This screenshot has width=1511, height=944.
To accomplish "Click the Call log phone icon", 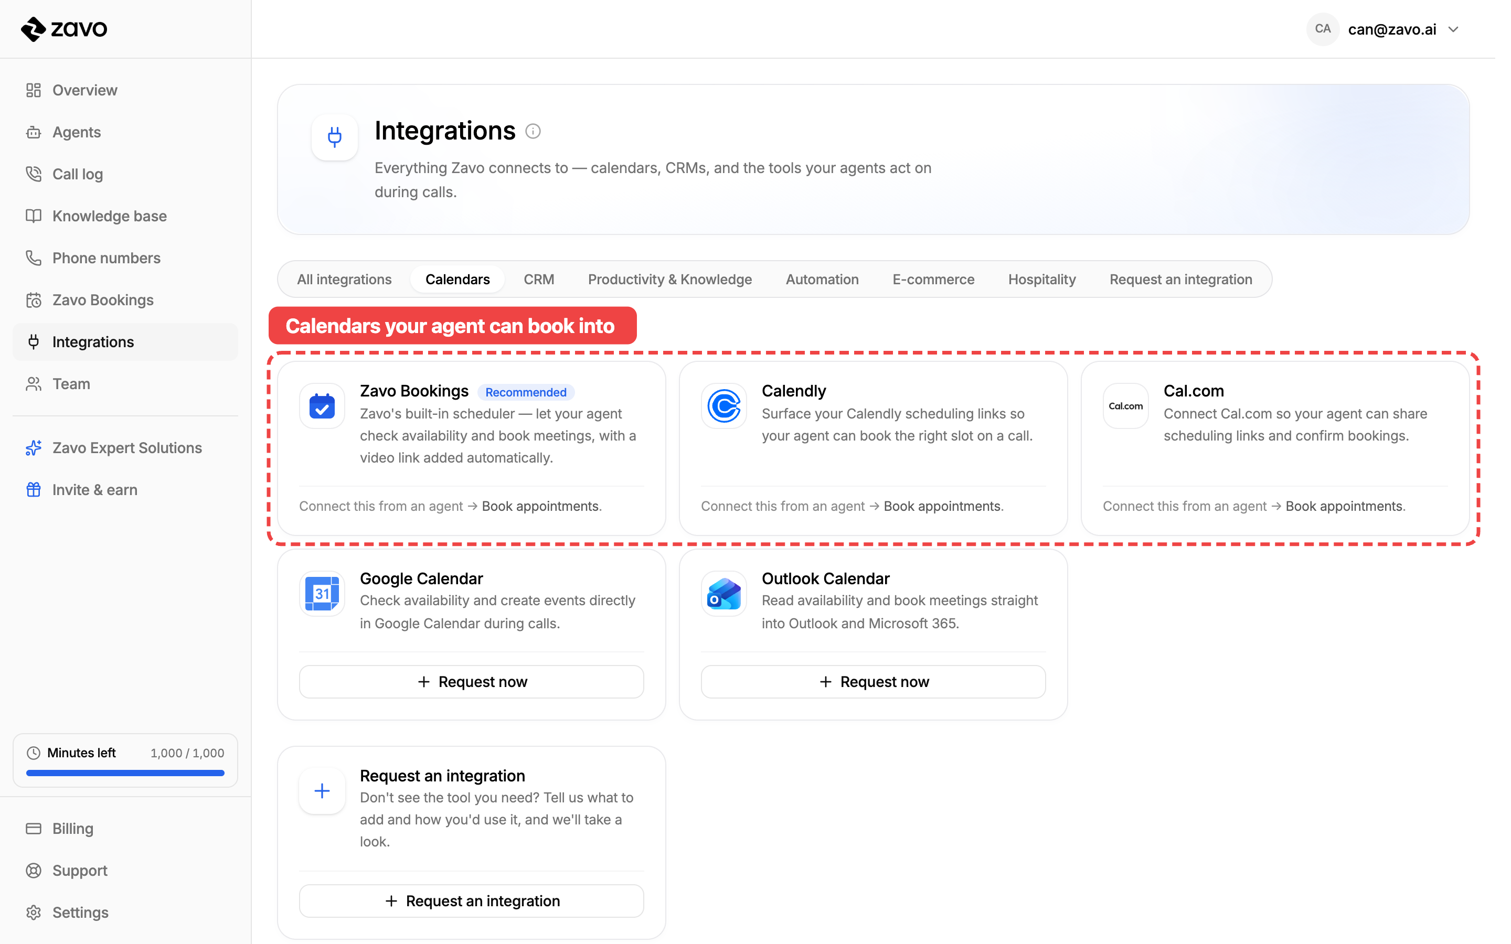I will tap(34, 174).
